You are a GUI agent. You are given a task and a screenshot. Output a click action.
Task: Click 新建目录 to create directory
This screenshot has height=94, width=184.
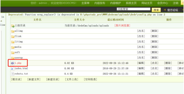pyautogui.click(x=53, y=79)
